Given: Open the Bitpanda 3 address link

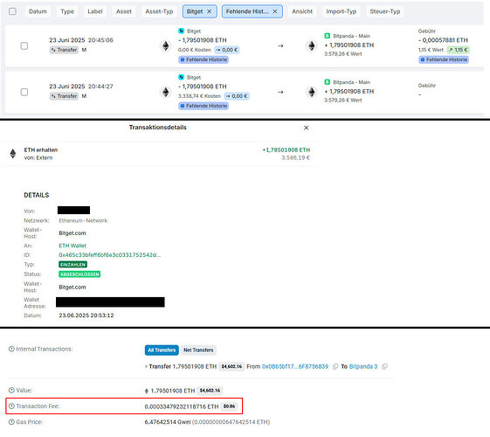Looking at the screenshot, I should click(x=363, y=366).
